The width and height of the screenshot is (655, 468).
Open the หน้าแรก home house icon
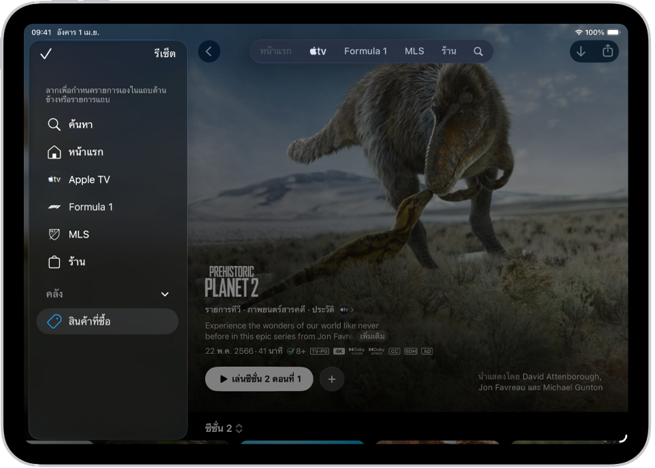click(x=54, y=152)
